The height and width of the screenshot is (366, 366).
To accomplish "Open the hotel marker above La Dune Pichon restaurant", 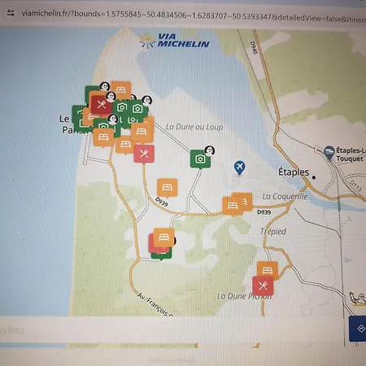I will [x=268, y=269].
